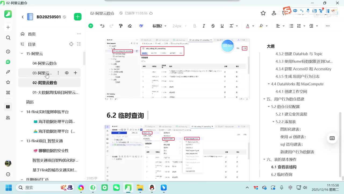Collapse outline section 5.2.2 添加表
This screenshot has height=194, width=344.
(274, 122)
